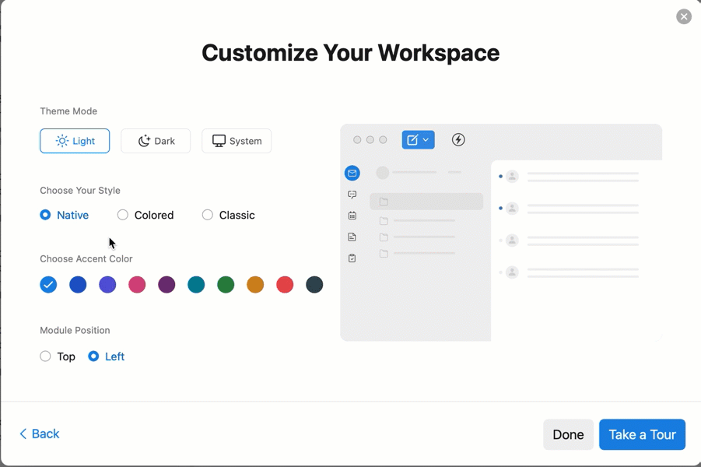This screenshot has height=467, width=701.
Task: Click the monitor icon on System button
Action: pyautogui.click(x=219, y=141)
